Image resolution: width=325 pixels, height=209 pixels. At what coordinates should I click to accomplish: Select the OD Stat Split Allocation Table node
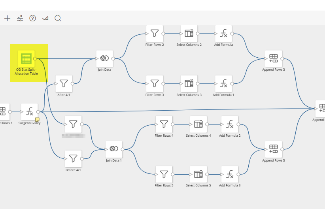click(26, 58)
